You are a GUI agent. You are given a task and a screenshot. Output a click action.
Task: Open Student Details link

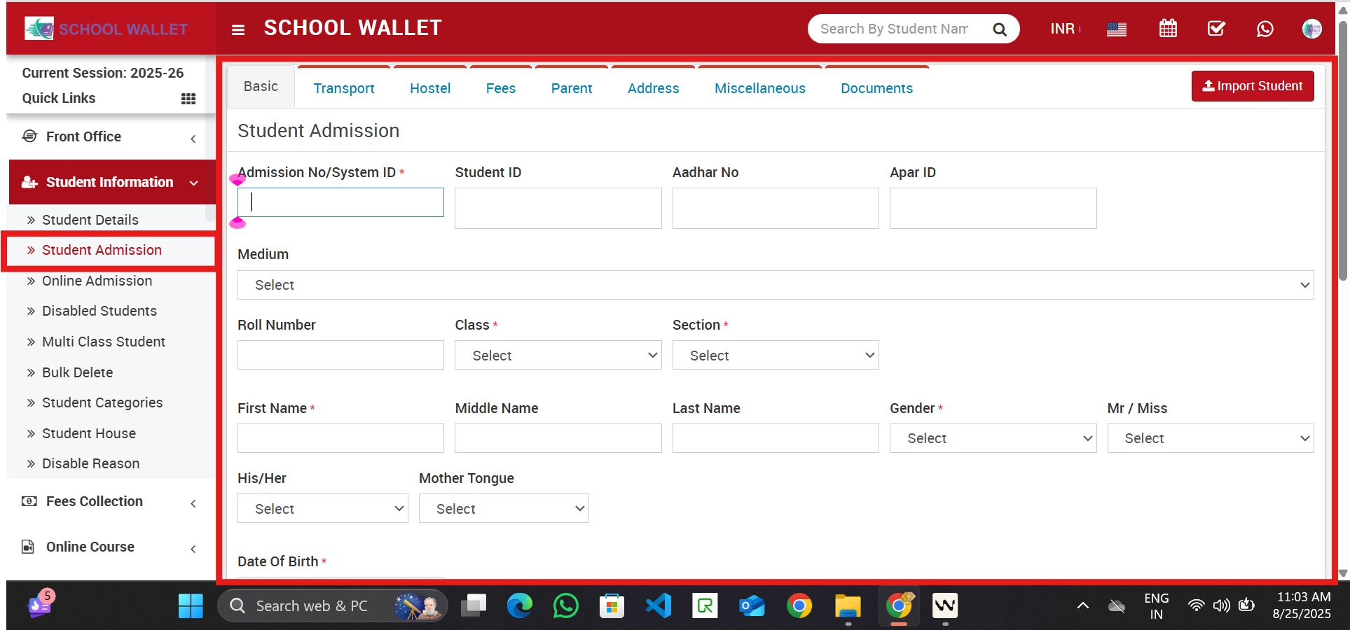click(x=90, y=220)
